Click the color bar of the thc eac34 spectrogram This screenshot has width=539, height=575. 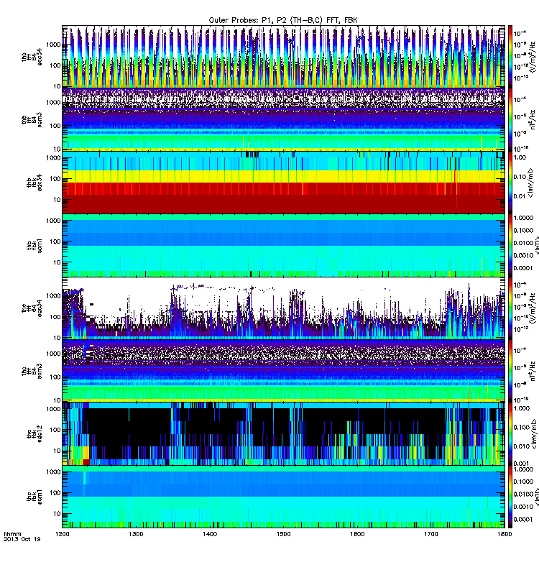click(x=510, y=308)
